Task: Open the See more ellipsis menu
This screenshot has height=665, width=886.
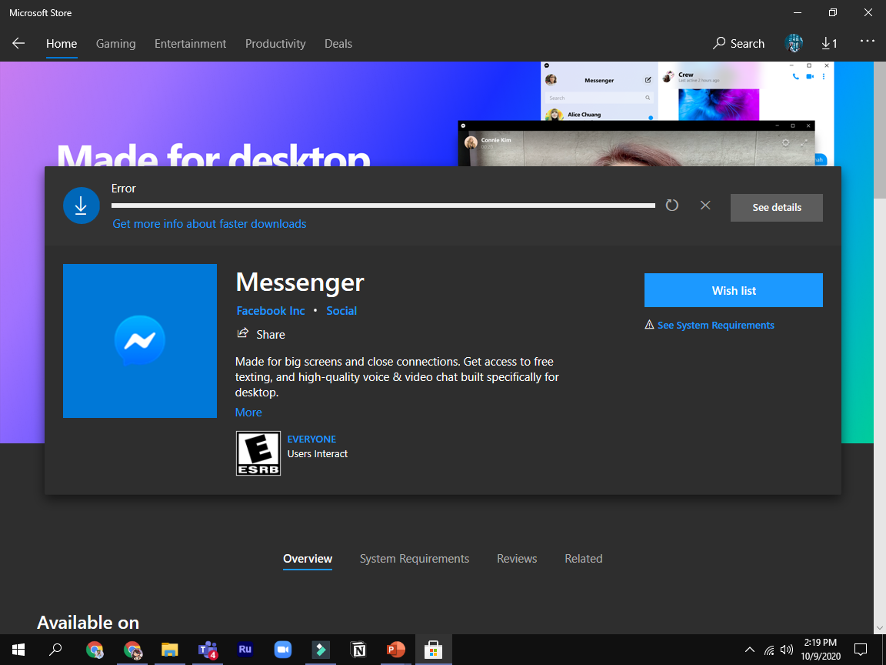Action: 868,41
